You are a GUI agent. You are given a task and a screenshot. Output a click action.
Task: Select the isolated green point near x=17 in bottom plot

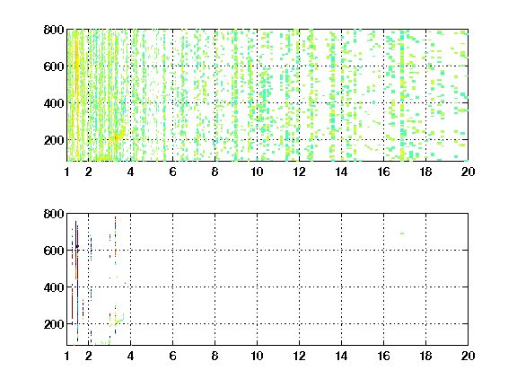tap(402, 234)
